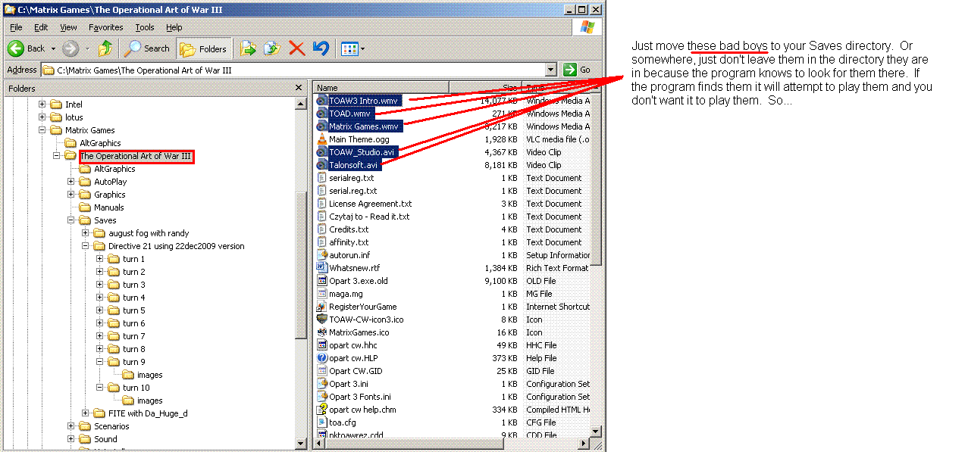Screen dimensions: 965x452
Task: Select the maga.mg file name
Action: point(346,294)
